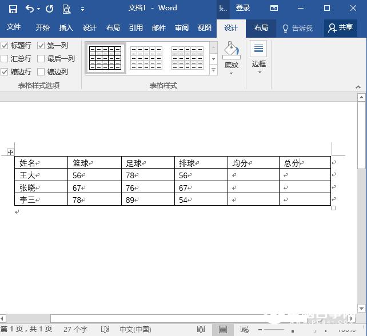Click the 排球 header cell
The image size is (367, 336).
[x=201, y=163]
